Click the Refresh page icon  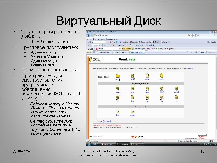tap(191, 35)
